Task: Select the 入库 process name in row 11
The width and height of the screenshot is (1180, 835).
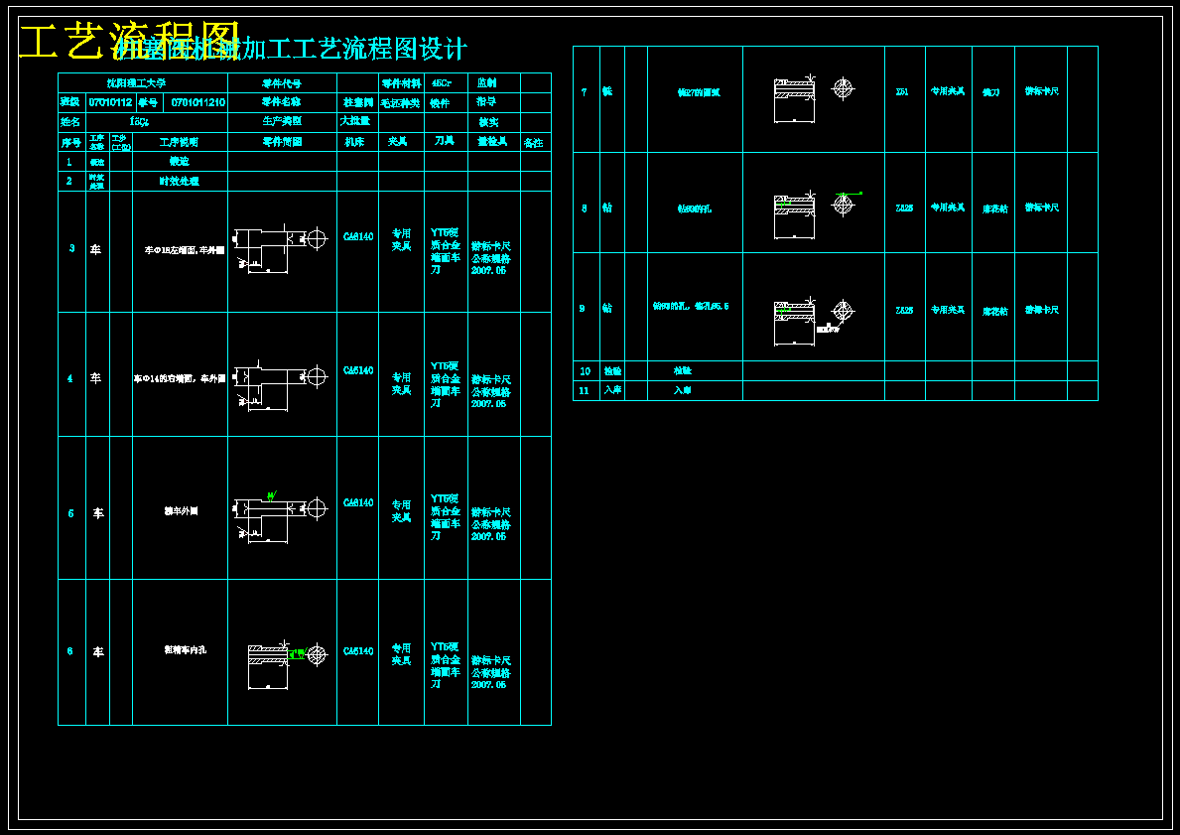Action: point(611,391)
